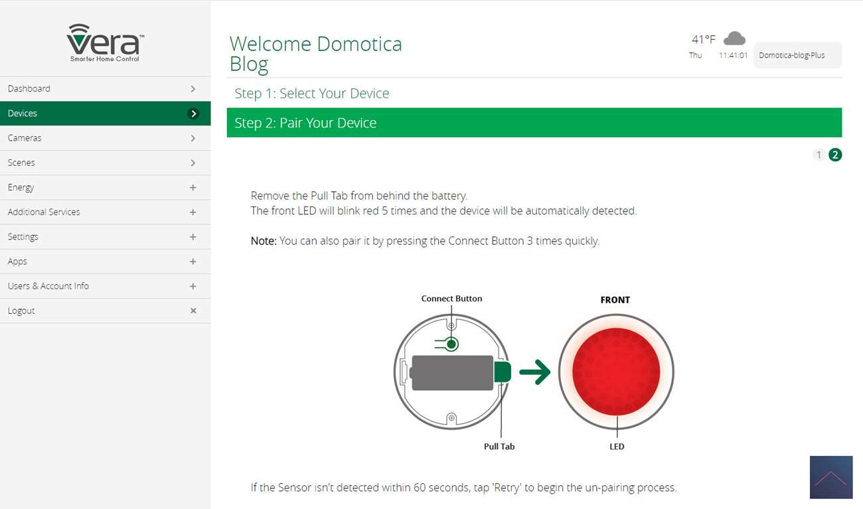Expand Dashboard with its chevron arrow
Viewport: 863px width, 509px height.
pyautogui.click(x=193, y=89)
